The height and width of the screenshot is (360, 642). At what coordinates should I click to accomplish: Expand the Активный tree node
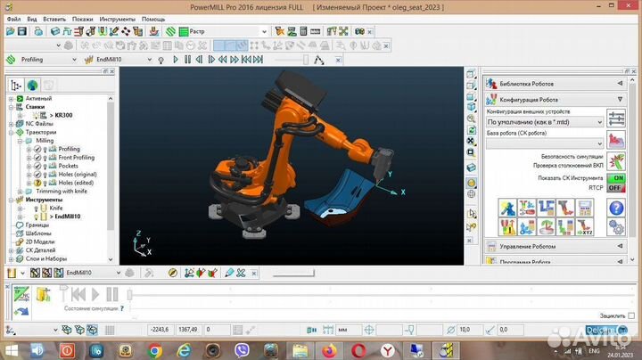[11, 99]
